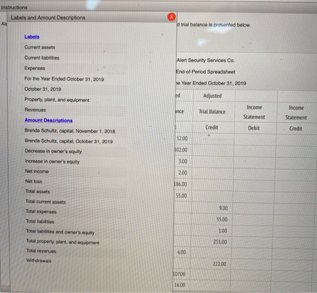This screenshot has height=293, width=317.
Task: Click the End-of-Period Spreadsheet heading
Action: [x=205, y=72]
